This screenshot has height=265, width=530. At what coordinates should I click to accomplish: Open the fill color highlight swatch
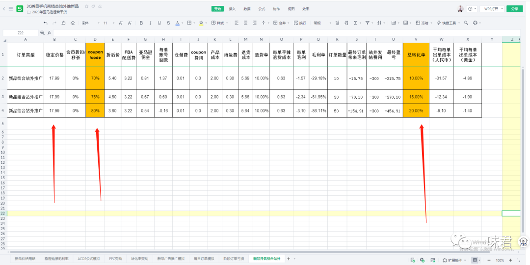click(202, 23)
